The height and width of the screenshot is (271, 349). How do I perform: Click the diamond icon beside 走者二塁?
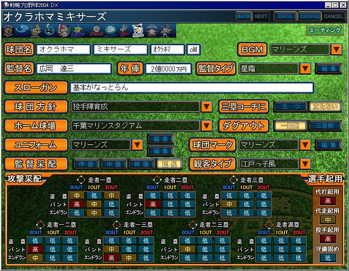[157, 180]
